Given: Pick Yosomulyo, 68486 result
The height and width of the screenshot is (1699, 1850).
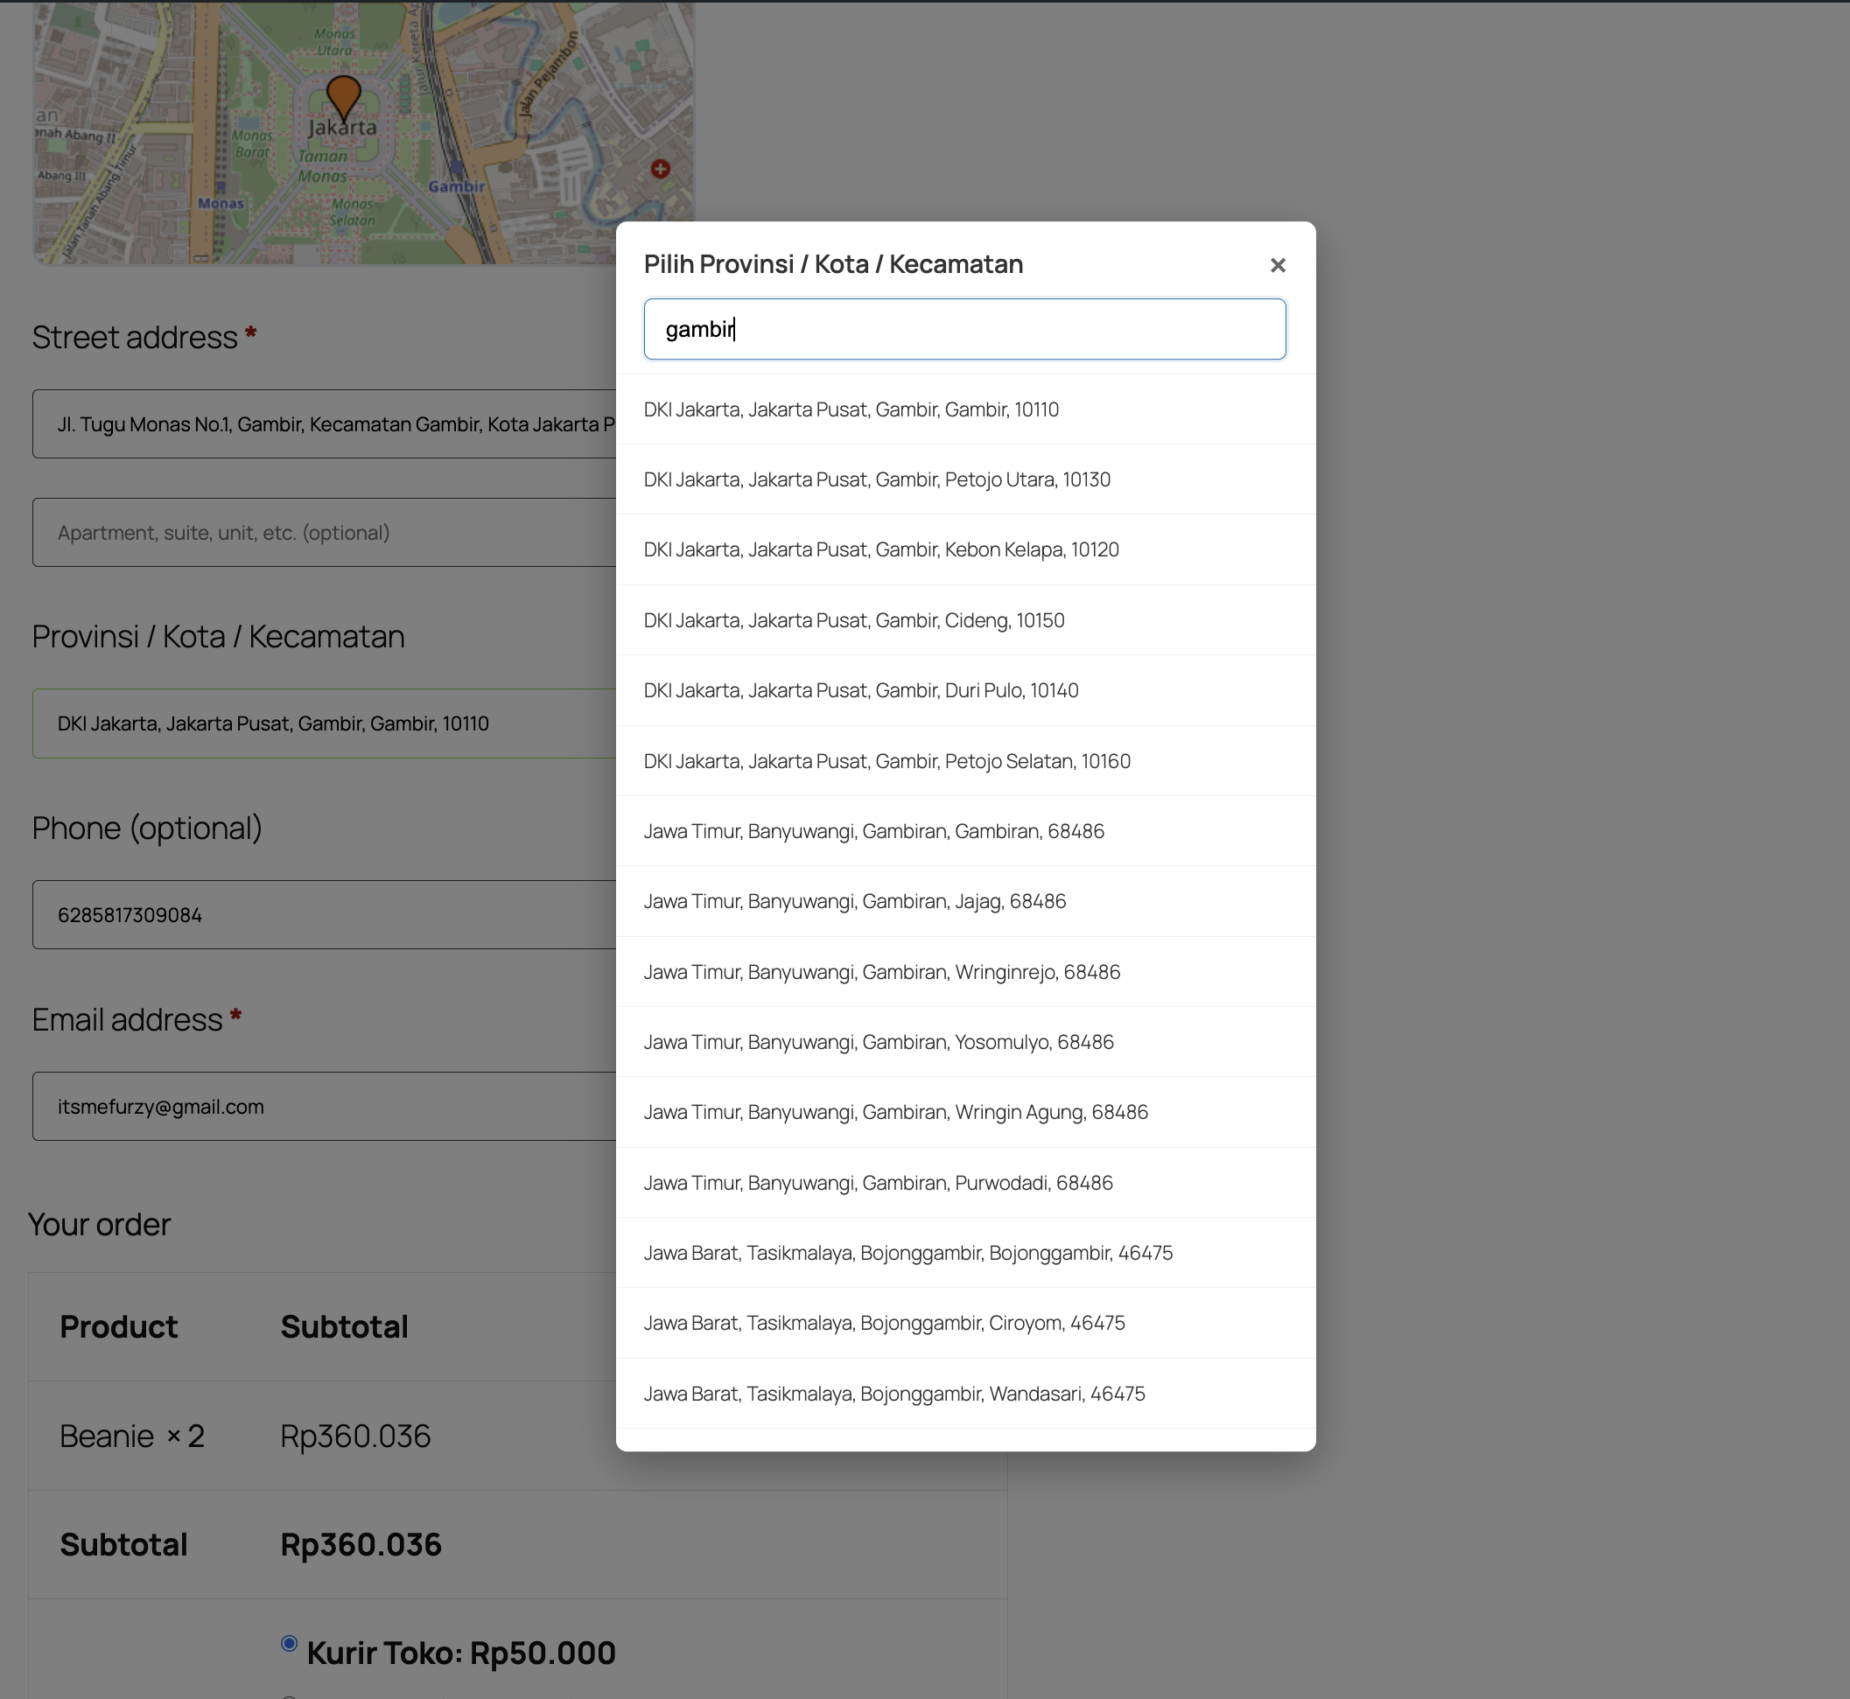Looking at the screenshot, I should pyautogui.click(x=878, y=1043).
